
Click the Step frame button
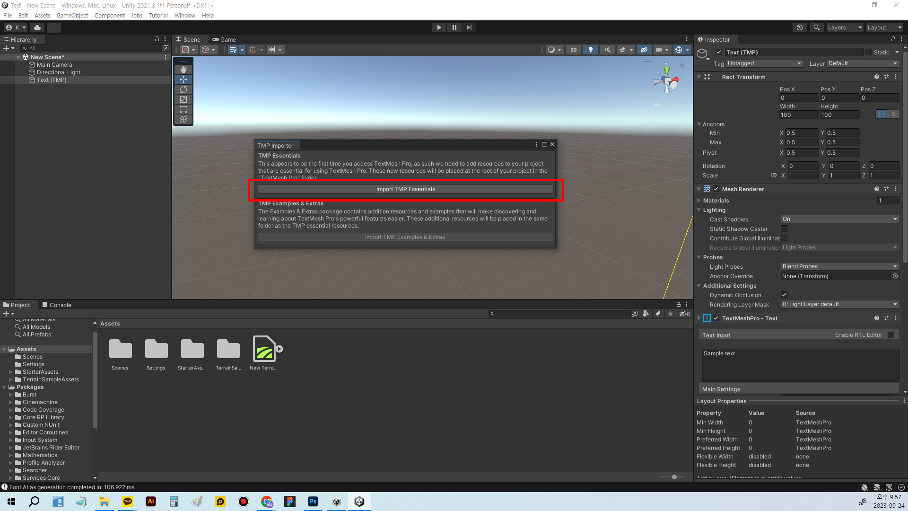pos(469,27)
